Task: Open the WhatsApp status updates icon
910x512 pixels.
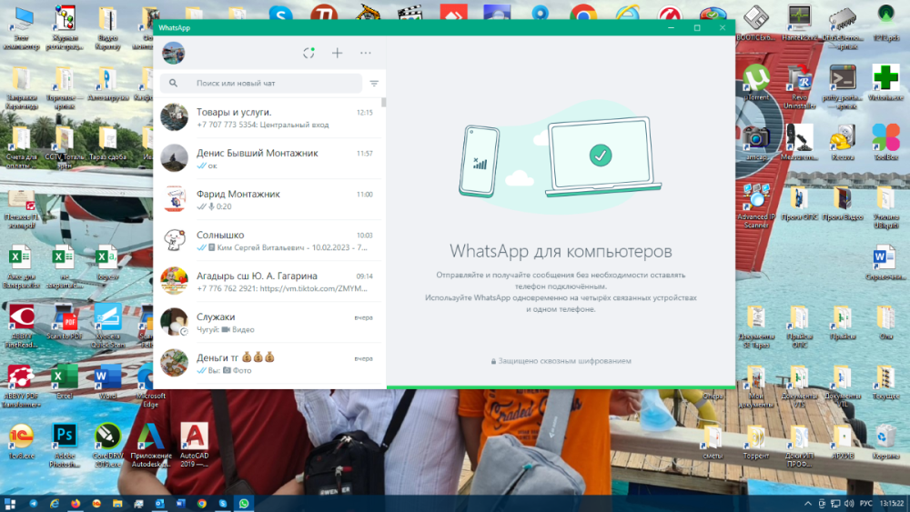Action: pyautogui.click(x=308, y=54)
